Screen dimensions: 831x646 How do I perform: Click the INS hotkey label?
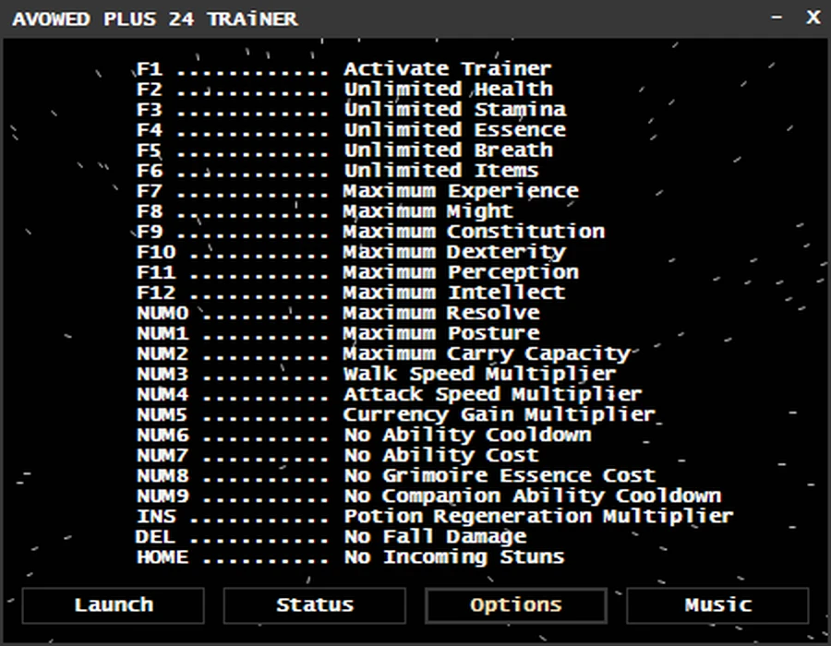(x=156, y=516)
